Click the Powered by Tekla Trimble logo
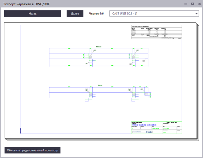 pyautogui.click(x=142, y=132)
